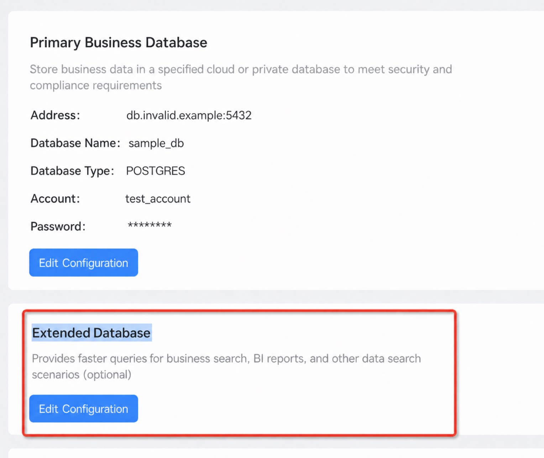Click the Address field label

tap(55, 115)
